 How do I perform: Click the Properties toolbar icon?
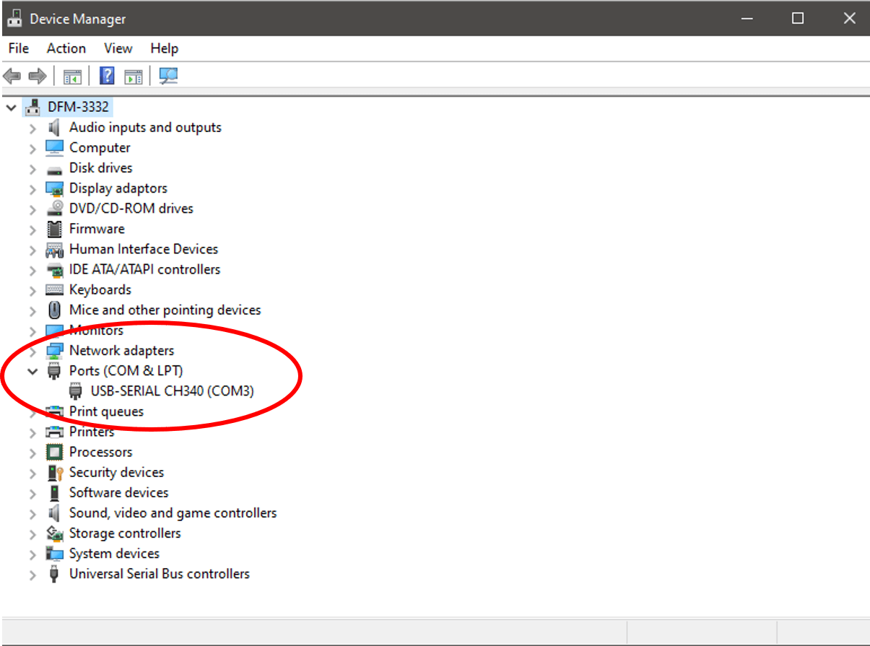pyautogui.click(x=72, y=76)
